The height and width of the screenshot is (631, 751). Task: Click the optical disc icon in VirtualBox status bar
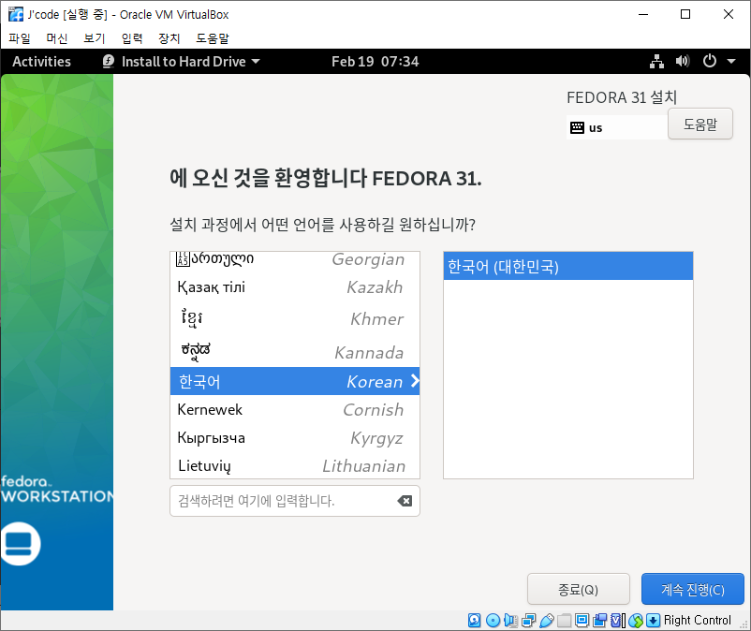click(x=493, y=621)
